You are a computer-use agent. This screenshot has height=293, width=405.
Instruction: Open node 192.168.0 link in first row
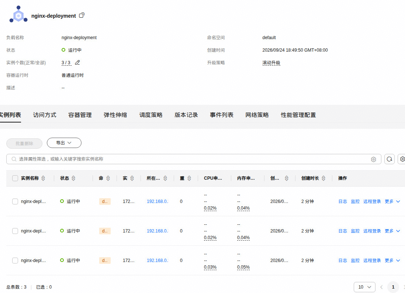157,201
